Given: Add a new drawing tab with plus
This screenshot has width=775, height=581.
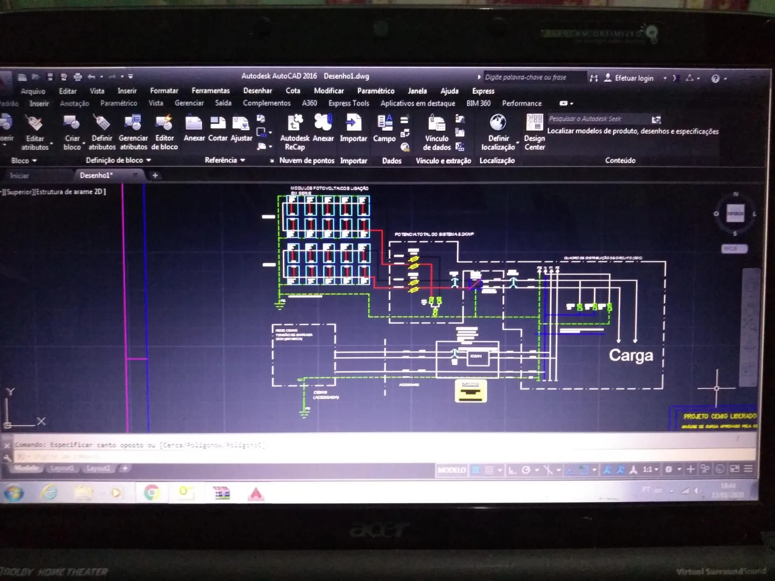Looking at the screenshot, I should tap(155, 175).
